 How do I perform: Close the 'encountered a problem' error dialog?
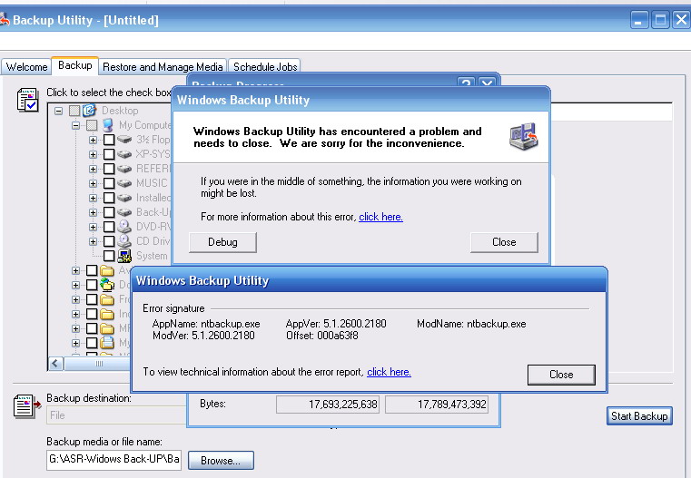click(504, 242)
